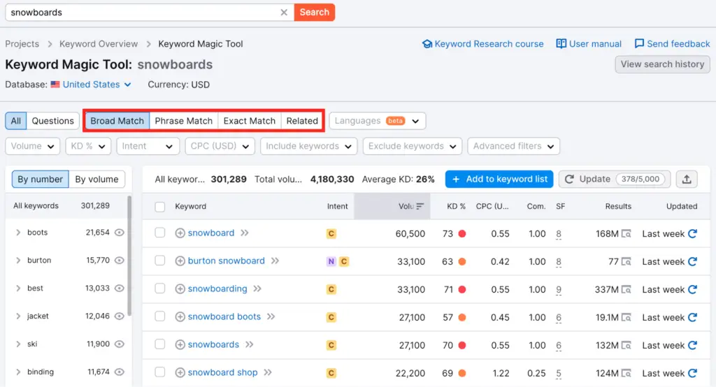This screenshot has height=387, width=716.
Task: Check the box for burton snowboard keyword
Action: tap(160, 261)
